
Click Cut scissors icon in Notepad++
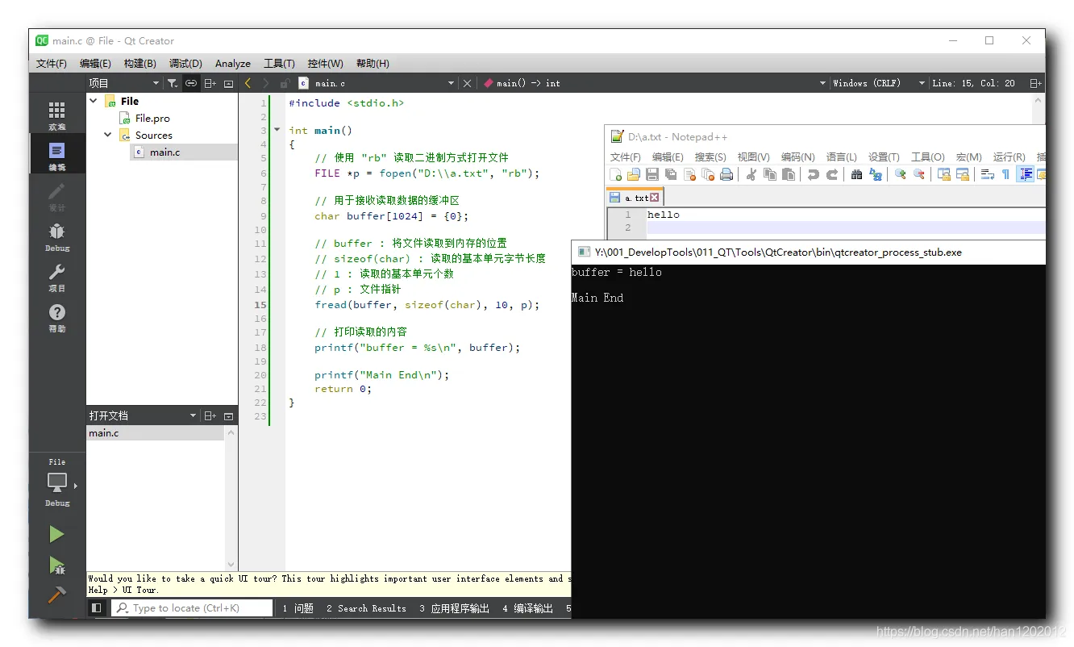(x=751, y=174)
